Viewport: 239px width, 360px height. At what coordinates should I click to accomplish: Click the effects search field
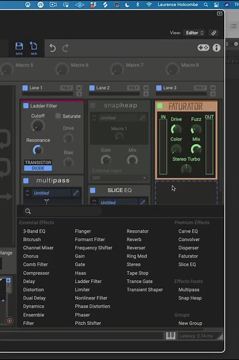[62, 211]
